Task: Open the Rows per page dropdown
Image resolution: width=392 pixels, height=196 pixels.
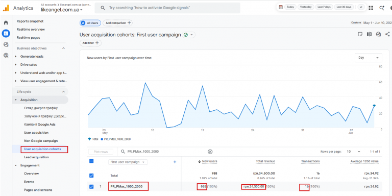Action: (x=354, y=152)
